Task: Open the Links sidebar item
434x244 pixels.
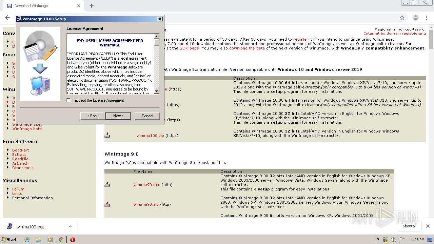Action: (17, 194)
